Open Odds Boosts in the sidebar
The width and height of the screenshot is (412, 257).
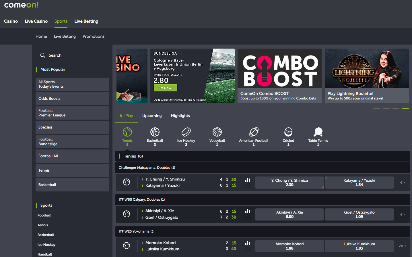[x=72, y=99]
